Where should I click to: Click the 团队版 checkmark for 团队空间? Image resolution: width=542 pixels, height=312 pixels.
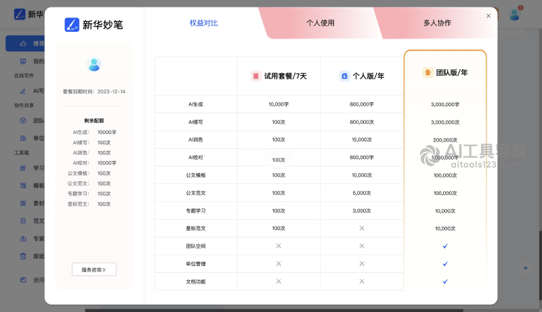tap(445, 246)
